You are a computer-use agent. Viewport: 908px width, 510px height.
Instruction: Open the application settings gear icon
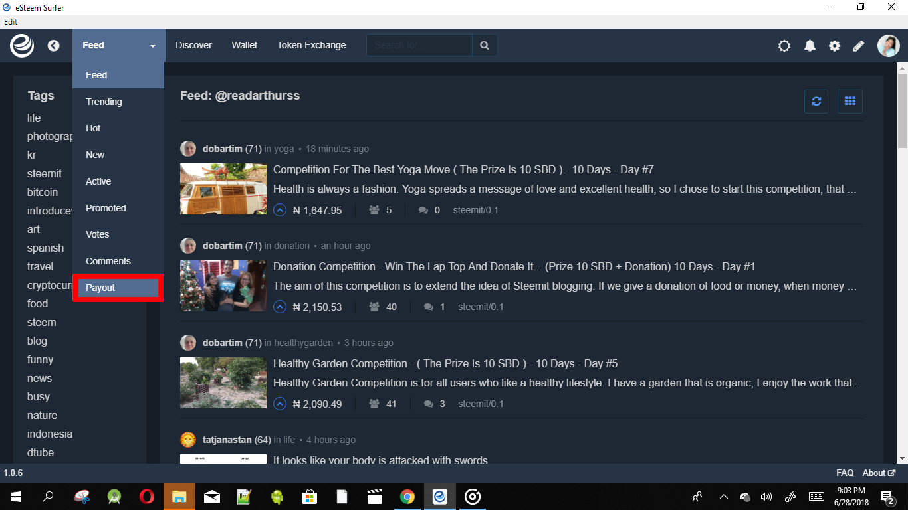(834, 45)
